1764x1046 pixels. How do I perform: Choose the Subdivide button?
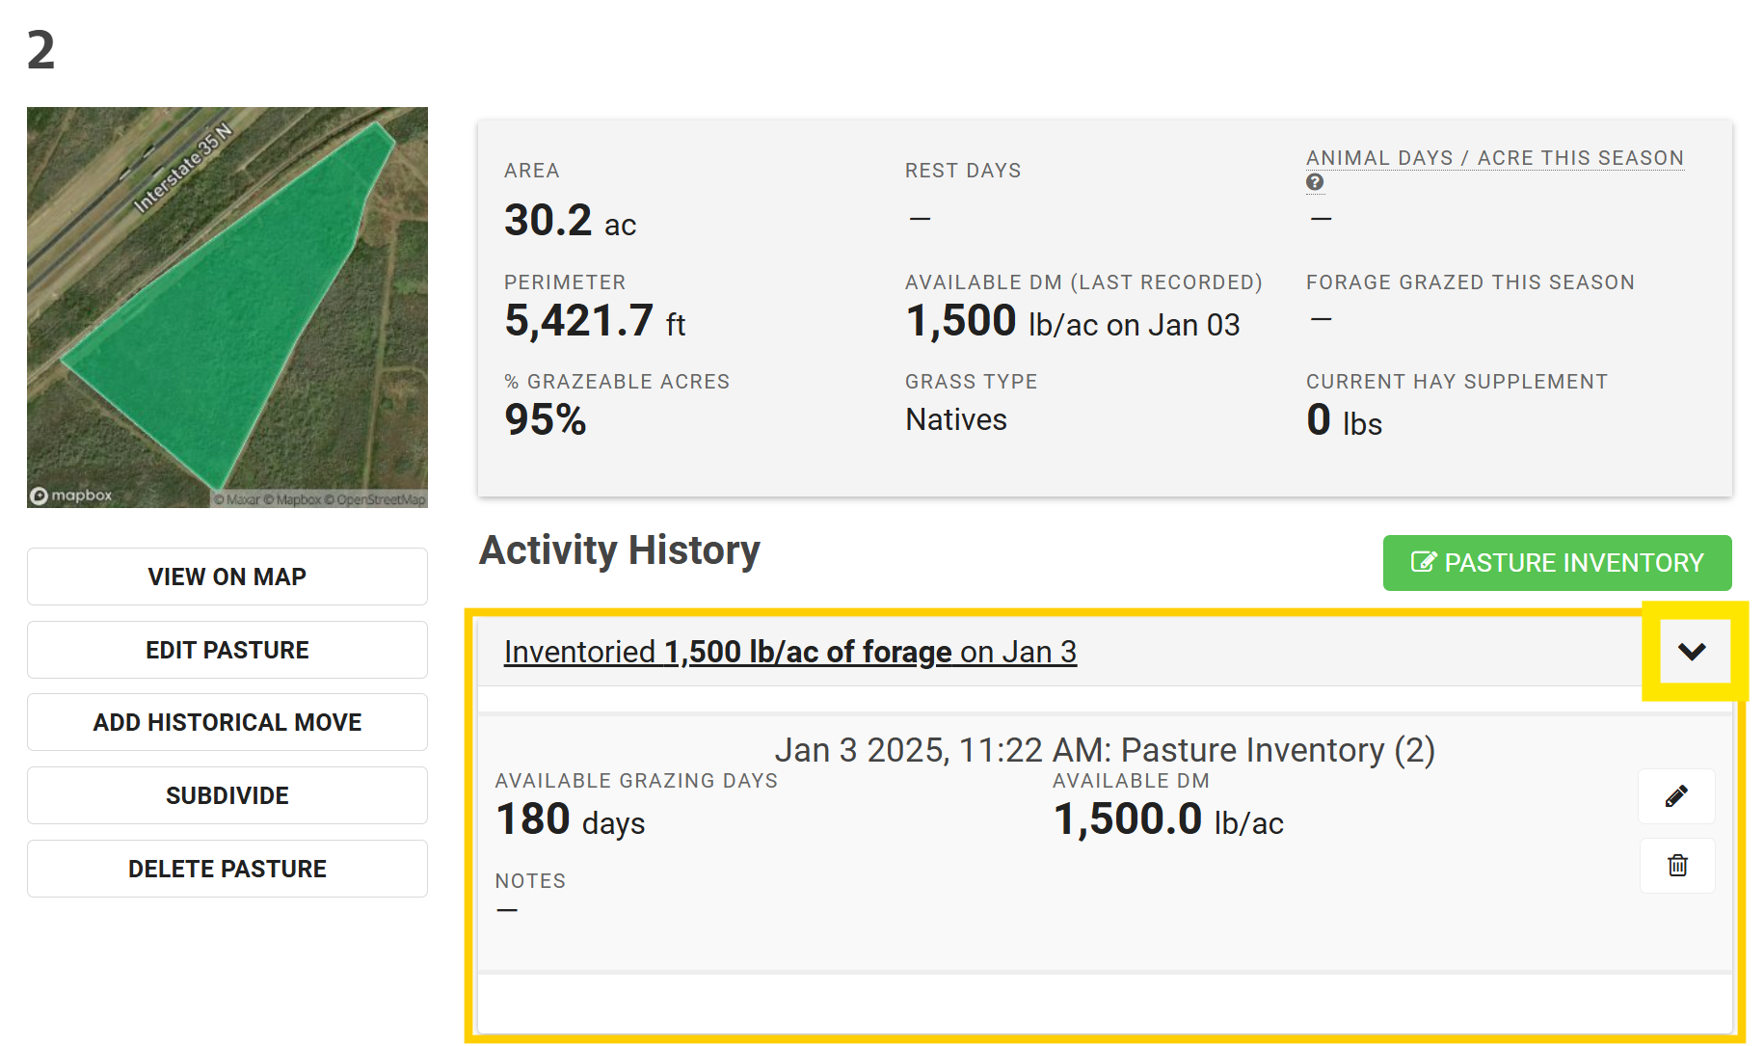click(x=227, y=795)
